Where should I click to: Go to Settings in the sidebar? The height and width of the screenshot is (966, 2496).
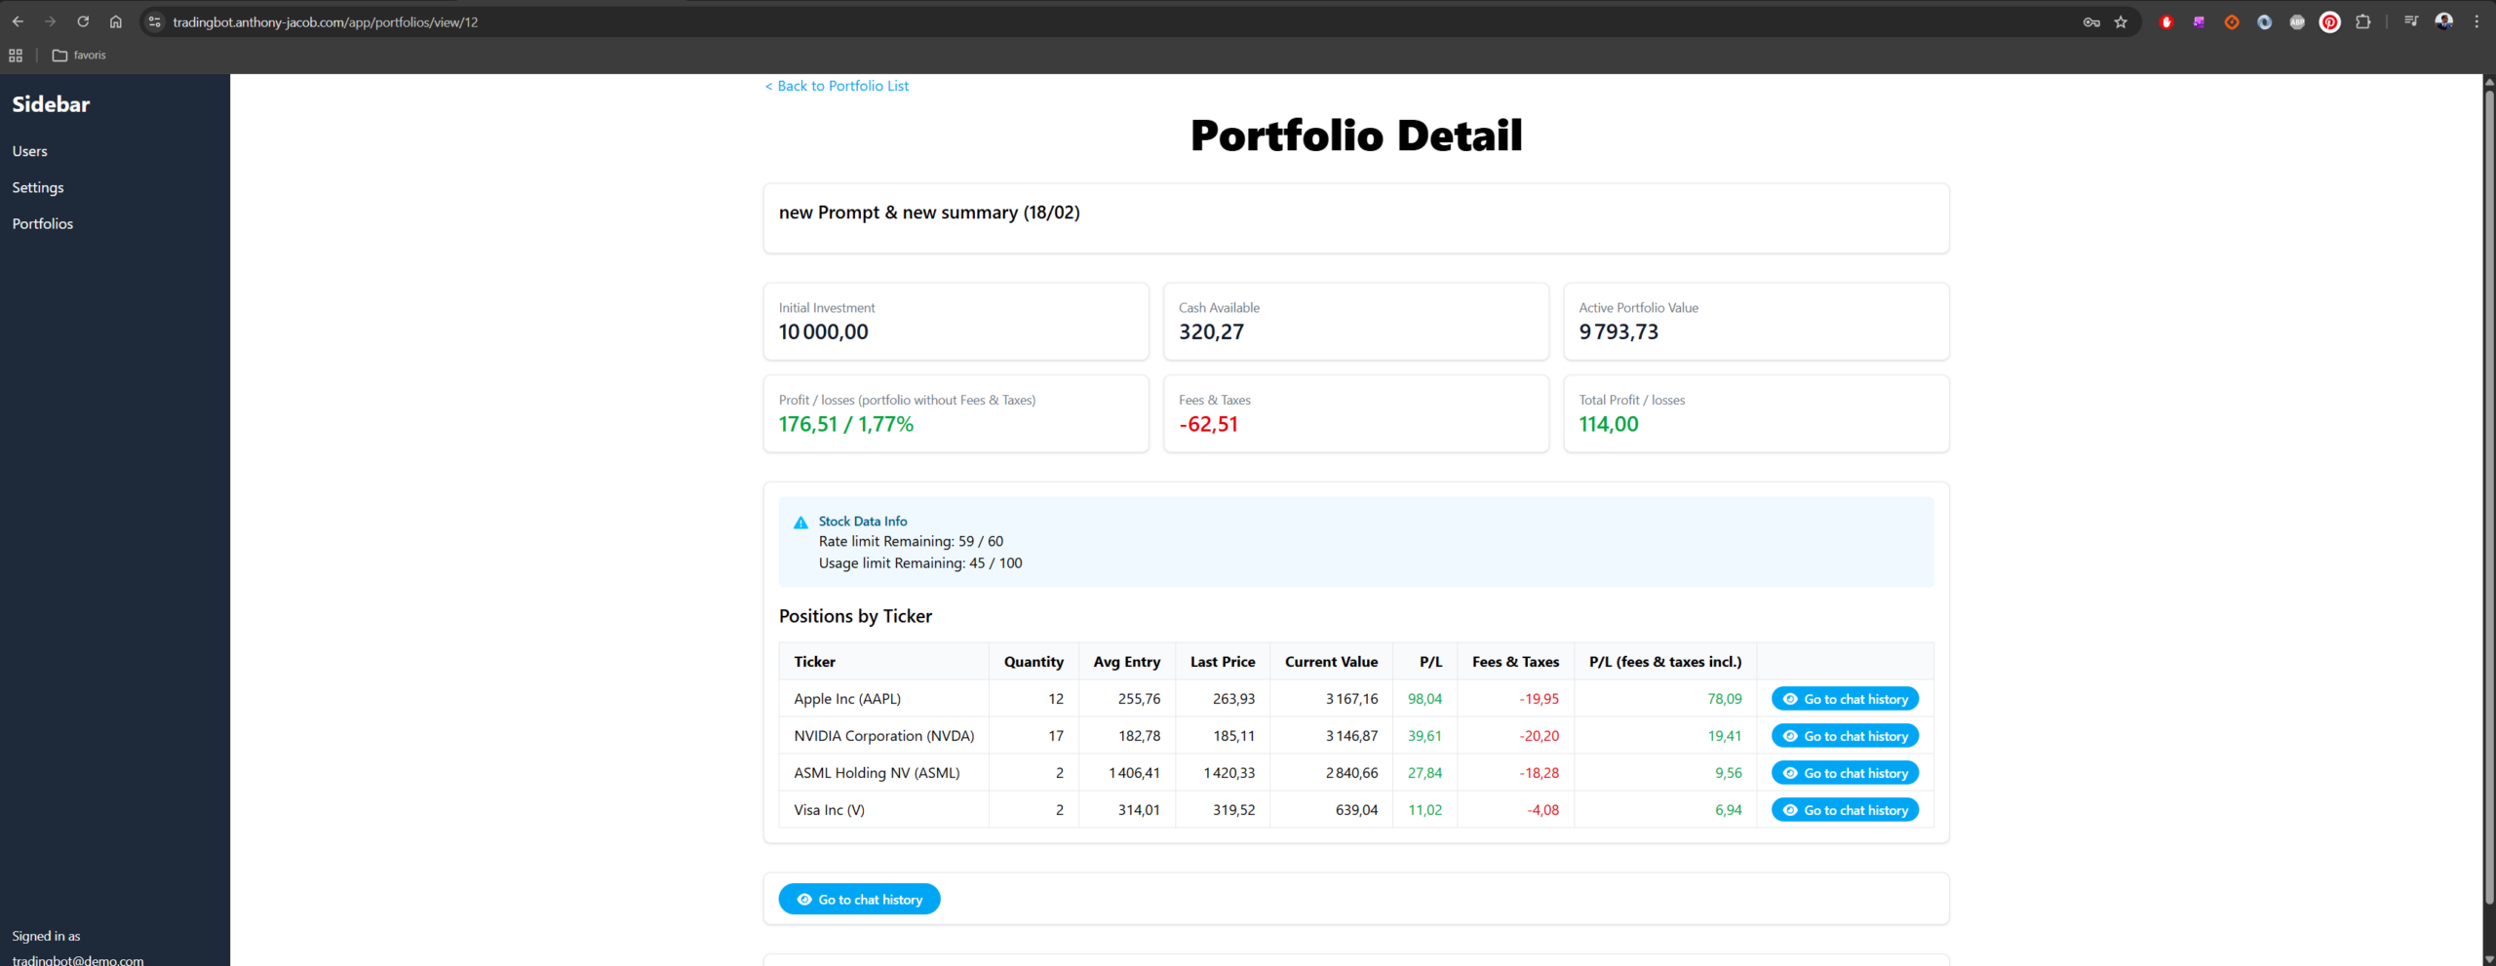coord(38,187)
